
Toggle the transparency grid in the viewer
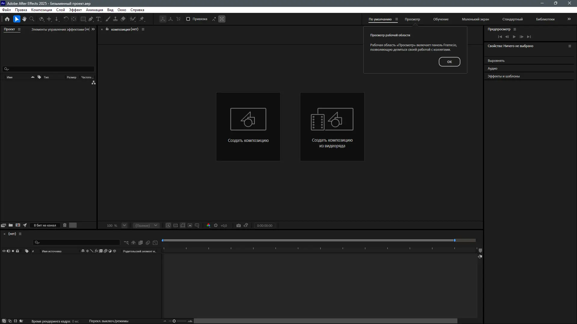176,225
